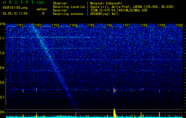The image size is (186, 118).
Task: Click the tallest yellow power spike below 1156
Action: (x=114, y=113)
